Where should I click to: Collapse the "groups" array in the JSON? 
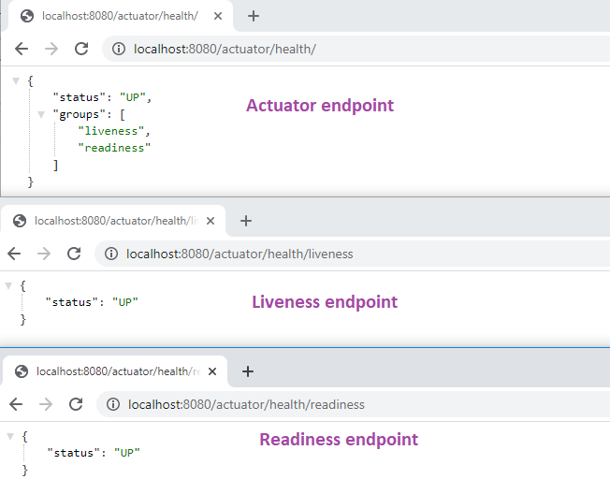(40, 114)
